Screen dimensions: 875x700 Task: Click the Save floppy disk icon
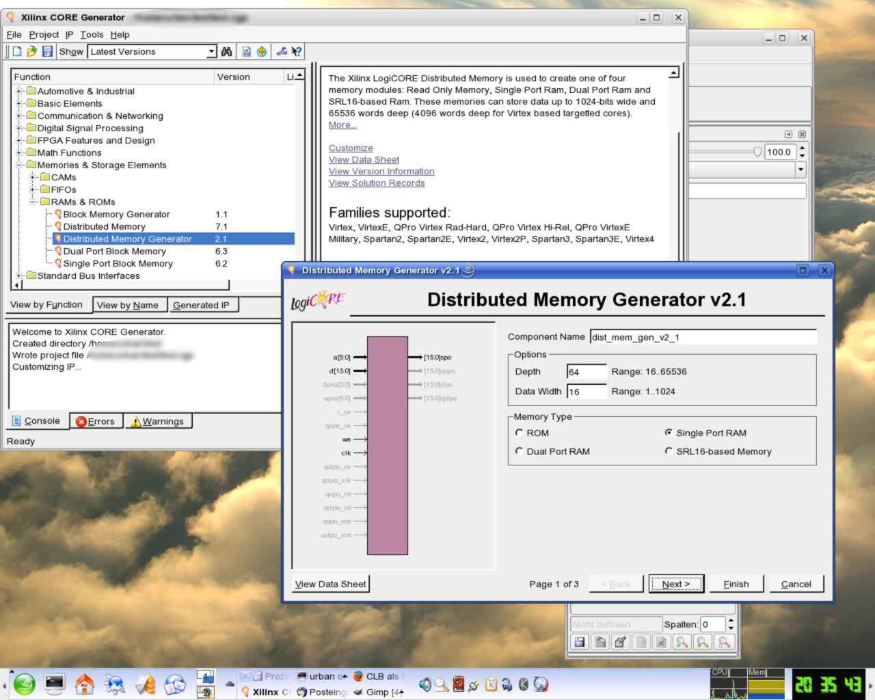pyautogui.click(x=47, y=51)
